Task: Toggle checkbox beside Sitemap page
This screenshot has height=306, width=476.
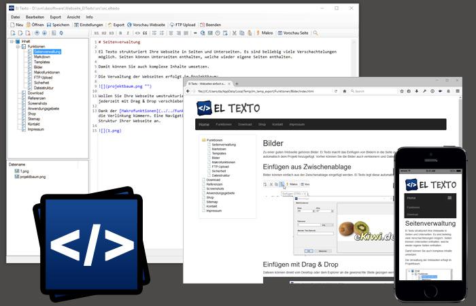Action: pyautogui.click(x=24, y=119)
